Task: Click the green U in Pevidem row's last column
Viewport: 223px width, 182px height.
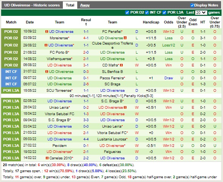Action: click(215, 145)
